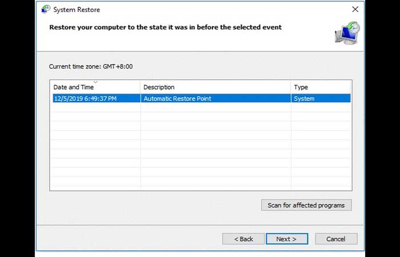This screenshot has width=400, height=257.
Task: Close the System Restore dialog
Action: click(x=355, y=10)
